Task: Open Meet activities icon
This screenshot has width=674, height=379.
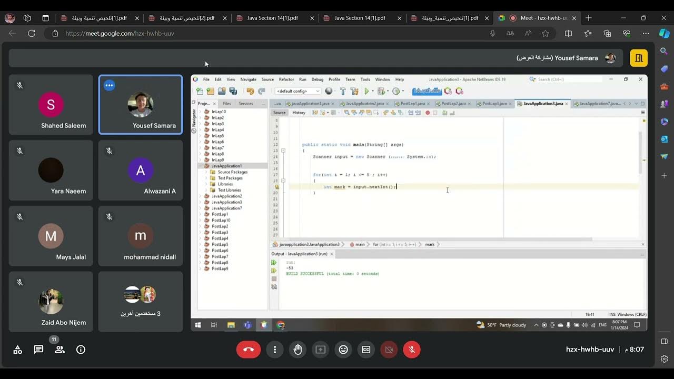Action: point(17,350)
